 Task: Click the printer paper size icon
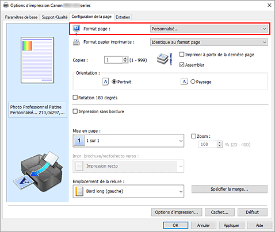pos(77,42)
